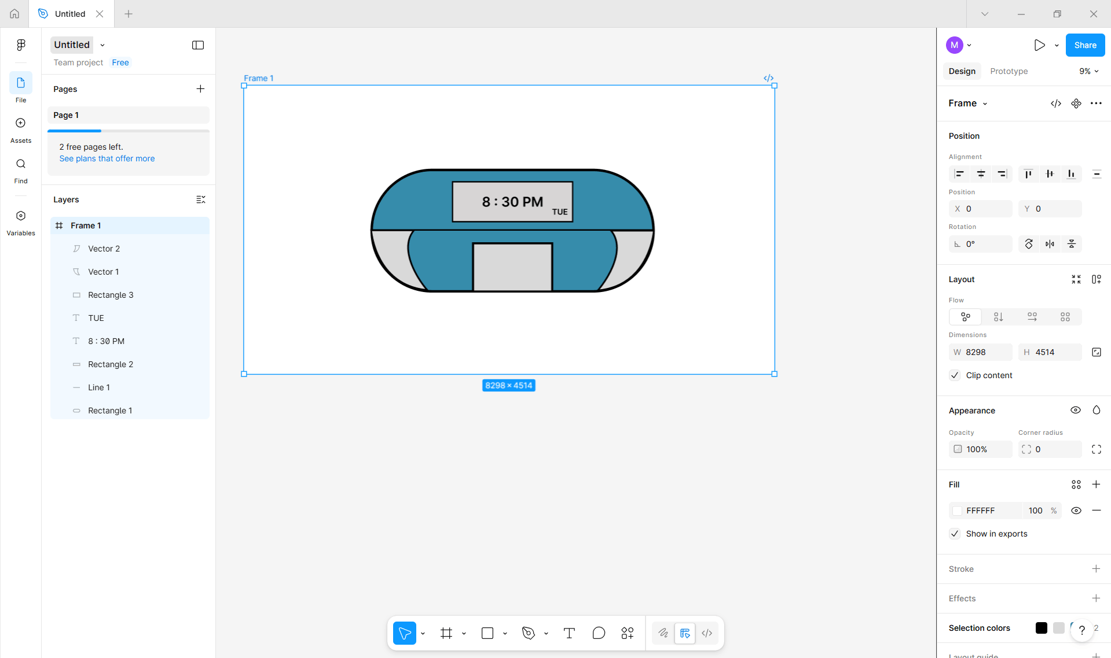1111x658 pixels.
Task: Toggle the Clip content checkbox
Action: [x=954, y=375]
